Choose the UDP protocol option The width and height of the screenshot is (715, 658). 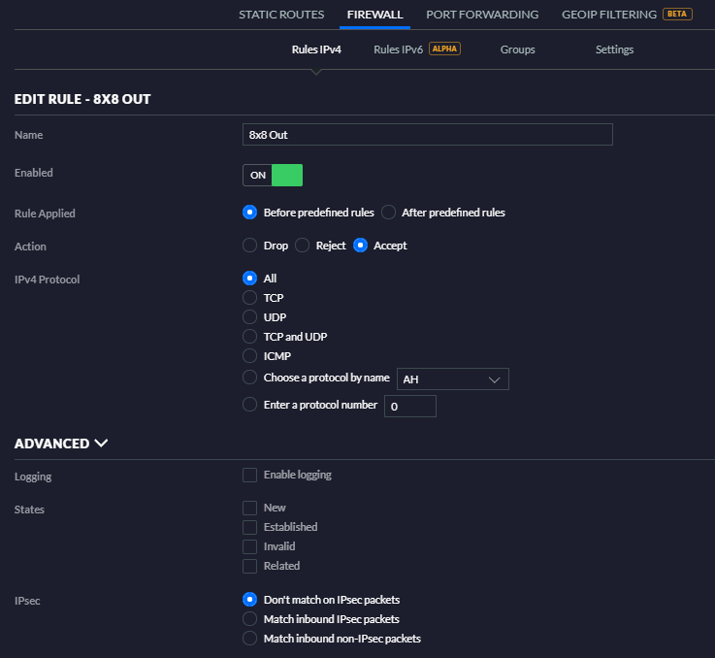point(249,317)
